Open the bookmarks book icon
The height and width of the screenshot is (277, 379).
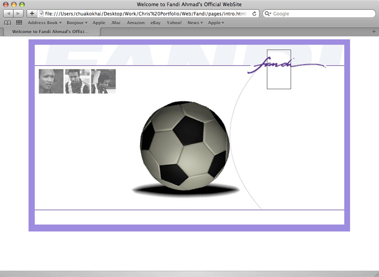(x=8, y=23)
